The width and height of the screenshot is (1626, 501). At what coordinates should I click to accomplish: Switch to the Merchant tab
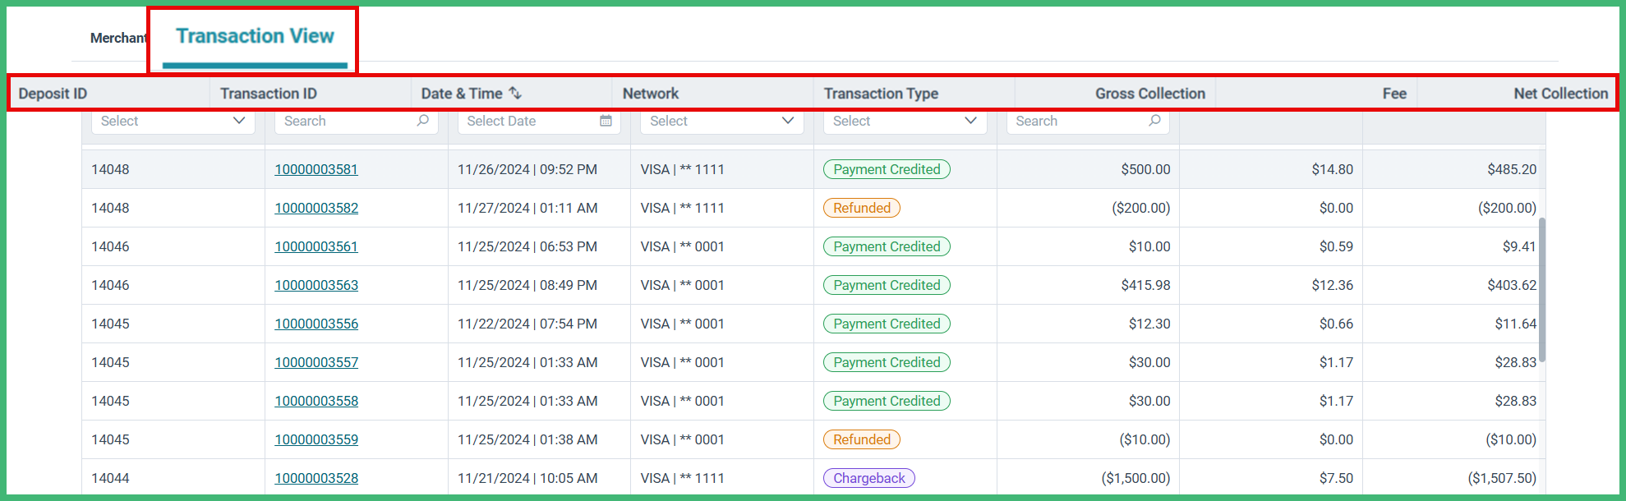118,38
